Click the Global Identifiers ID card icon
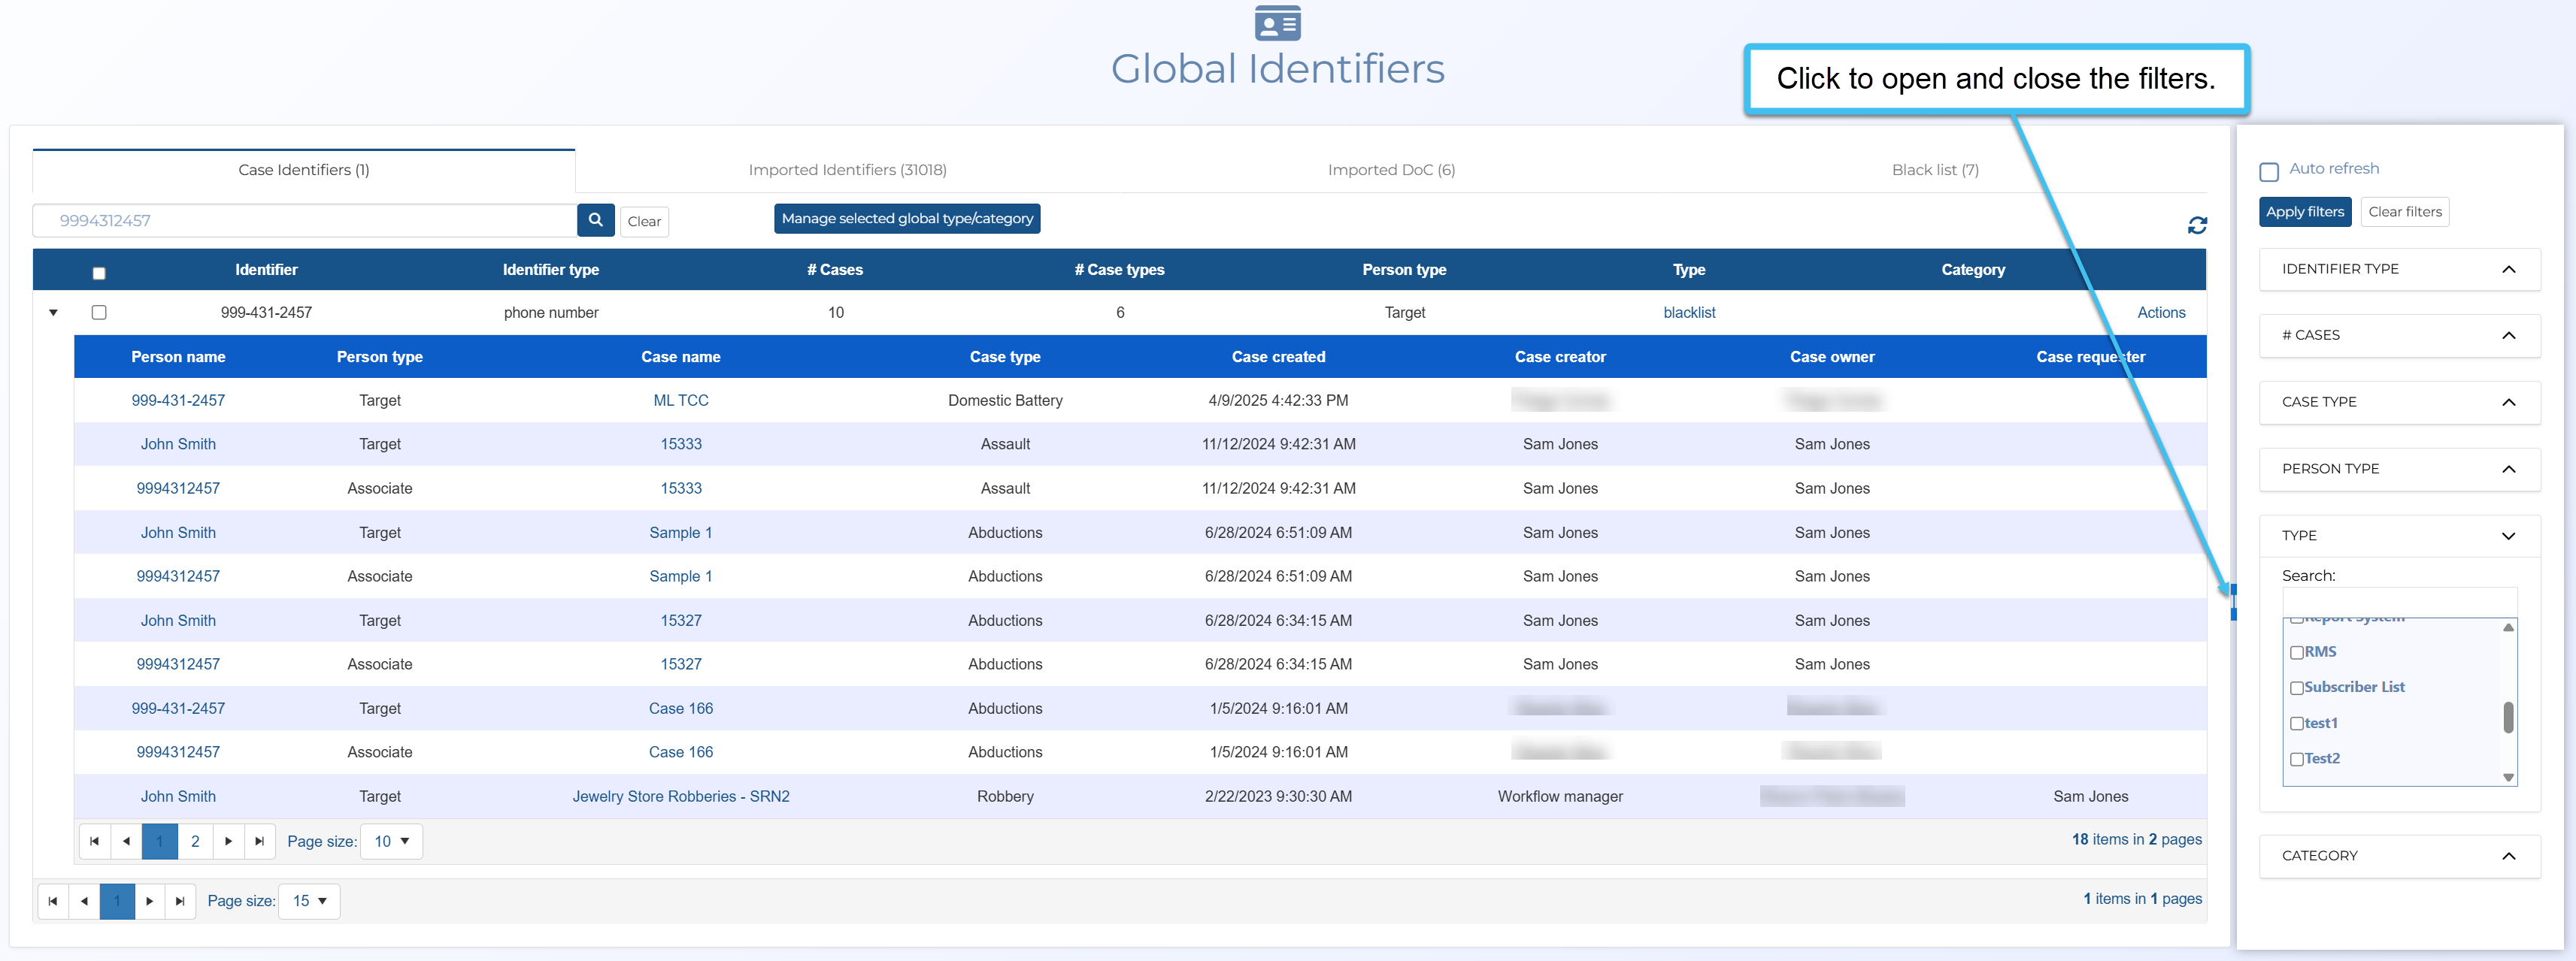 pos(1277,23)
